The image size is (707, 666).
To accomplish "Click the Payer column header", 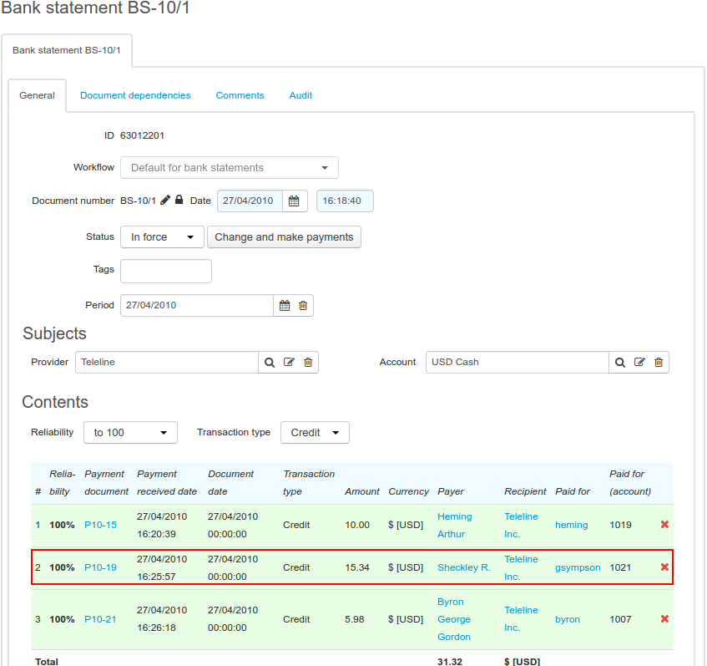I will click(x=451, y=491).
